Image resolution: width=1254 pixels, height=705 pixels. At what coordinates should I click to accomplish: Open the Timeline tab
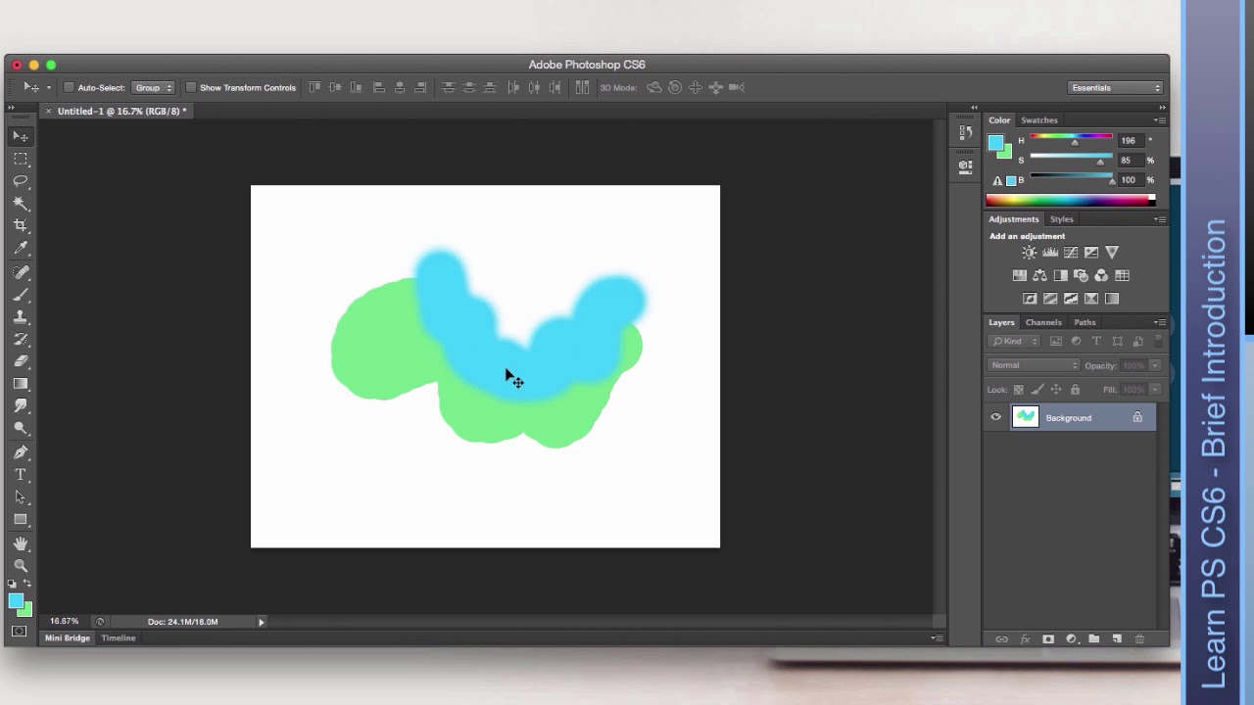[x=119, y=638]
